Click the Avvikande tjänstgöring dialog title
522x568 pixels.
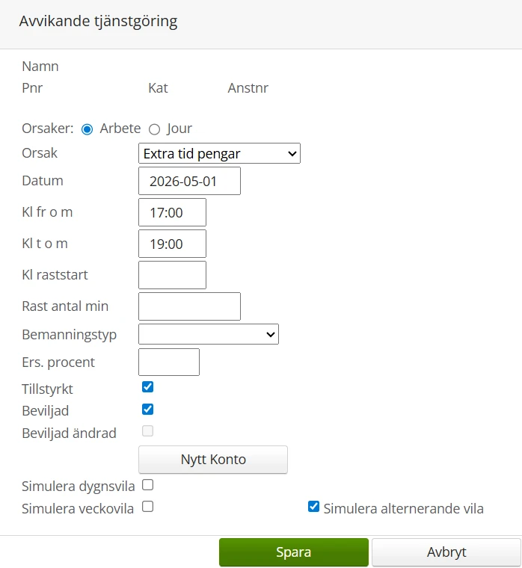pyautogui.click(x=98, y=21)
